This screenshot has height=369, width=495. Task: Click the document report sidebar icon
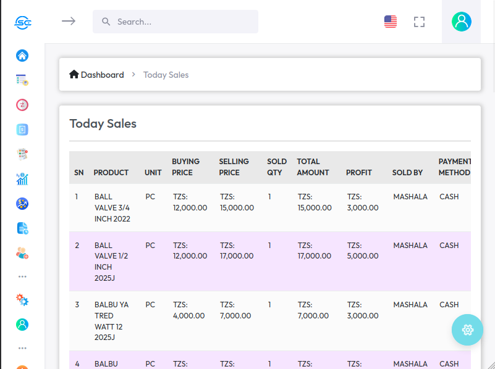[22, 228]
